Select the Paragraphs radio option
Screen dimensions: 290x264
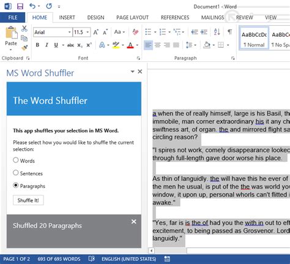tap(16, 186)
